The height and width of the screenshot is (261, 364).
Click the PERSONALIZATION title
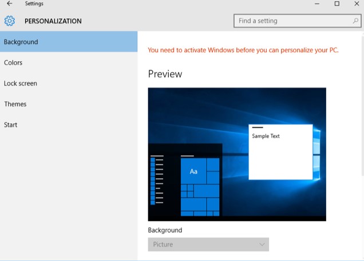(x=53, y=21)
